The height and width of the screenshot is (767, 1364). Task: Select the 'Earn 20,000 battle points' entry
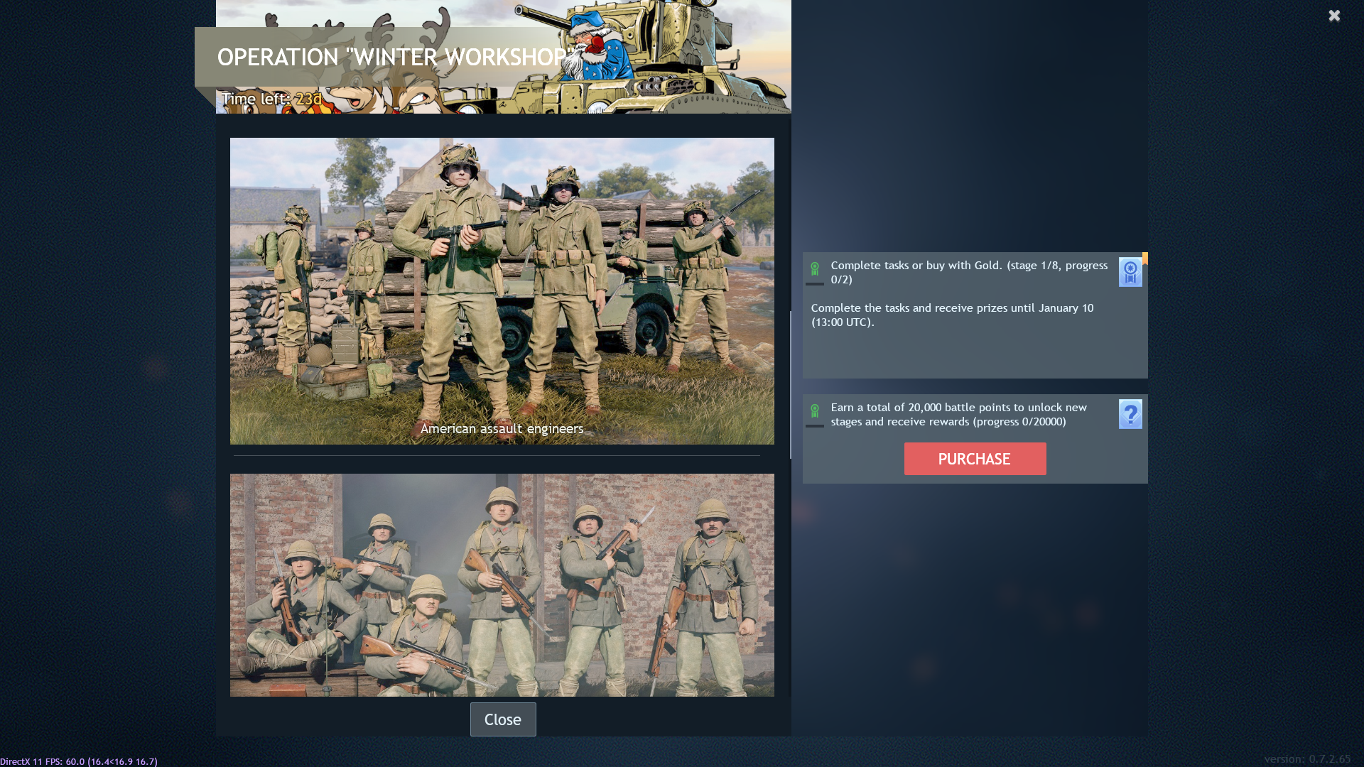click(x=959, y=414)
